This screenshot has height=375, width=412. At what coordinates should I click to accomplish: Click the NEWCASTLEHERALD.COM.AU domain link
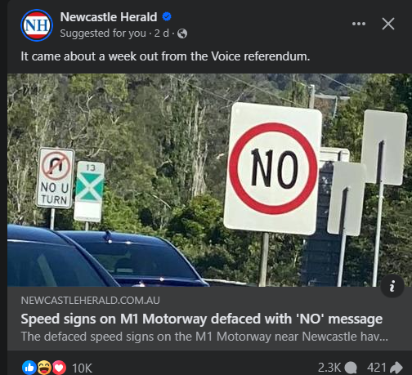(x=90, y=301)
